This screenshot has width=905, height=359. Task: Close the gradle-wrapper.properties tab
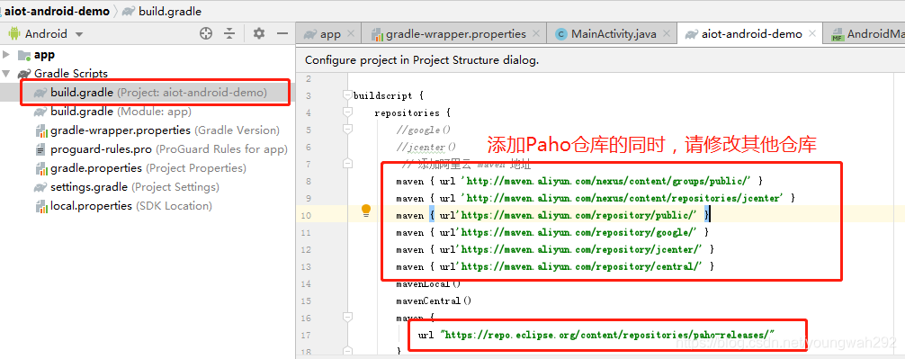pyautogui.click(x=536, y=34)
